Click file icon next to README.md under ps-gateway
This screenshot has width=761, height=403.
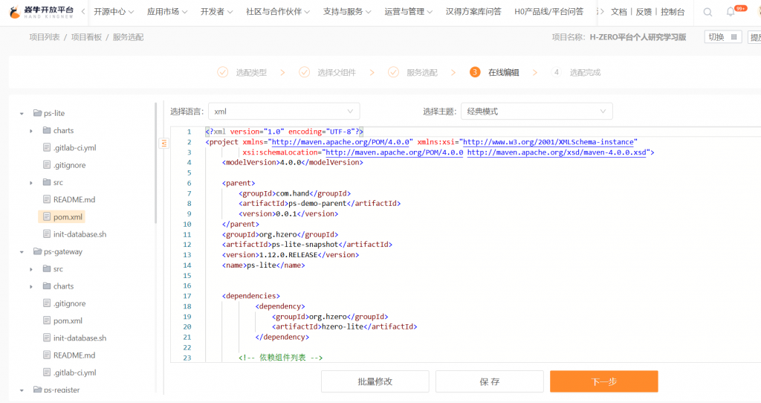pyautogui.click(x=46, y=355)
